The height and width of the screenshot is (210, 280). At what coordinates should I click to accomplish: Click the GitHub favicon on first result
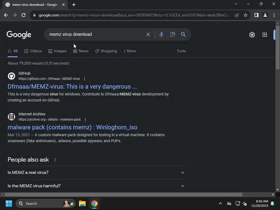click(11, 76)
